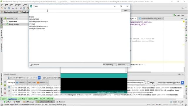Click the green screen record icon
The image size is (188, 106).
(x=5, y=85)
